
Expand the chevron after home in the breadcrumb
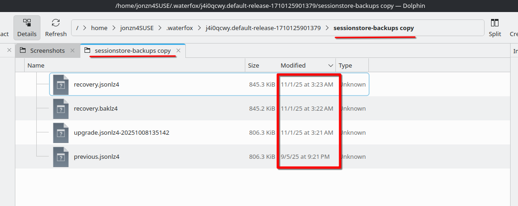pos(114,28)
